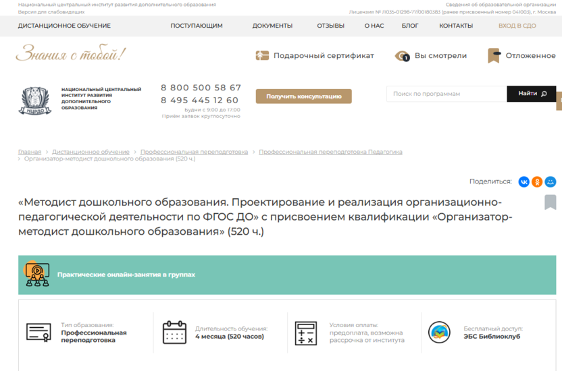The width and height of the screenshot is (562, 371).
Task: Click the online group classes icon
Action: tap(36, 275)
